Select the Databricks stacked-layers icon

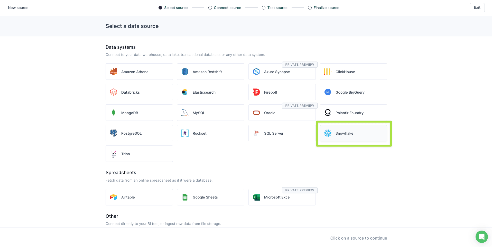(113, 92)
